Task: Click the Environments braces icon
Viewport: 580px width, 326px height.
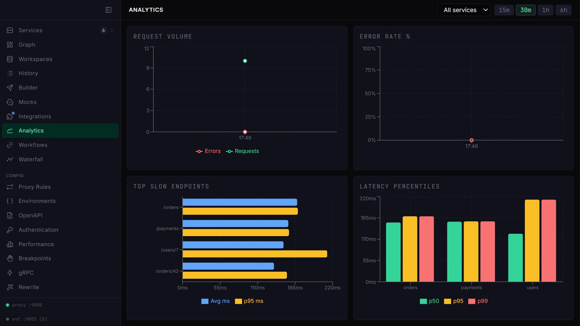Action: click(10, 201)
